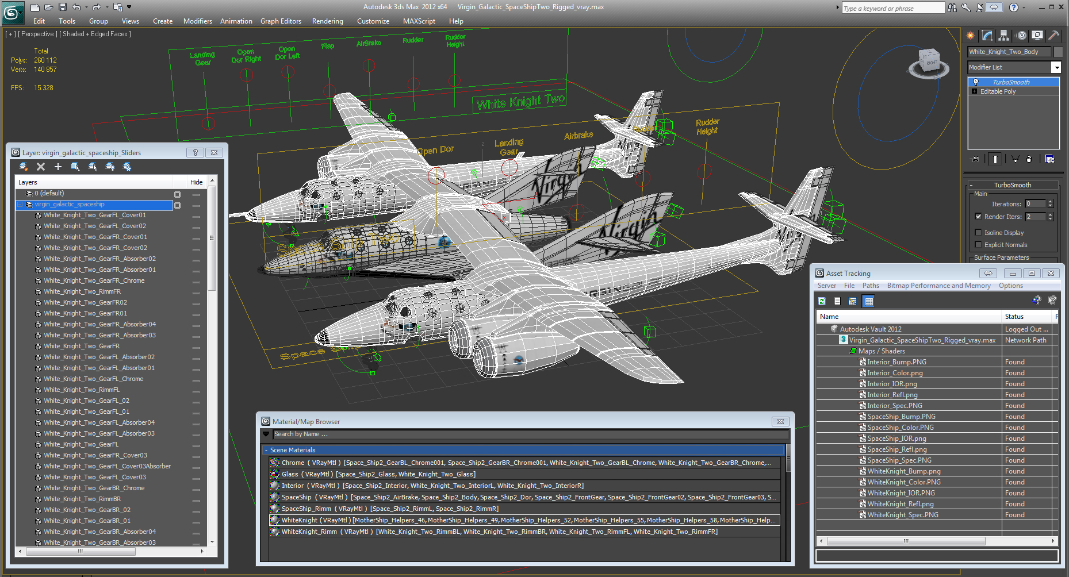The height and width of the screenshot is (577, 1069).
Task: Toggle hide for virgin_galactic_spaceship layer
Action: tap(196, 205)
